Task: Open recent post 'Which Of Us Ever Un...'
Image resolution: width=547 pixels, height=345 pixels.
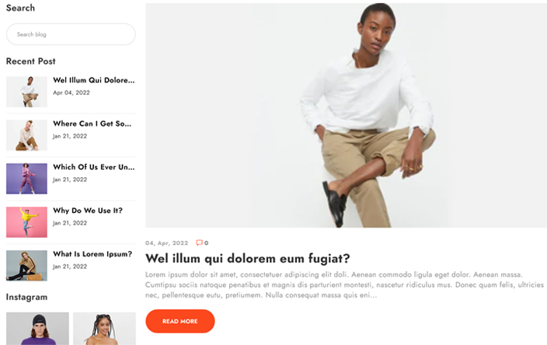Action: [93, 167]
